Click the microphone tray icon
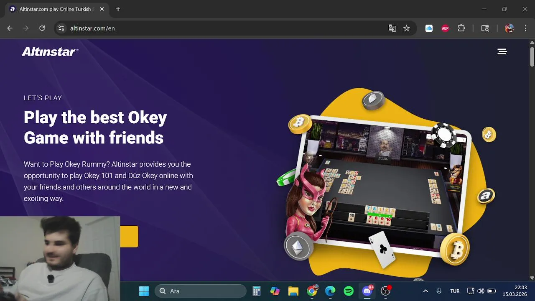 click(x=439, y=291)
